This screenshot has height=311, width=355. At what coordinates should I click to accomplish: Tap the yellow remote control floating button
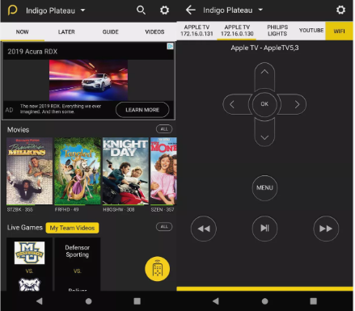coord(158,269)
